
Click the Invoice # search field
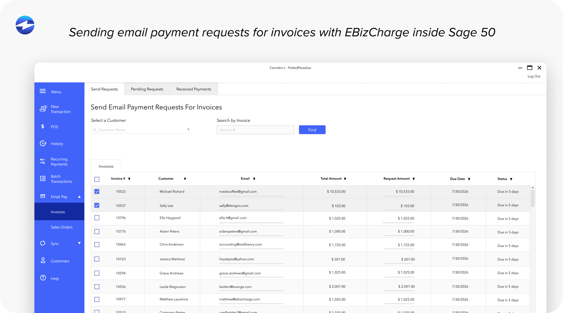point(255,130)
